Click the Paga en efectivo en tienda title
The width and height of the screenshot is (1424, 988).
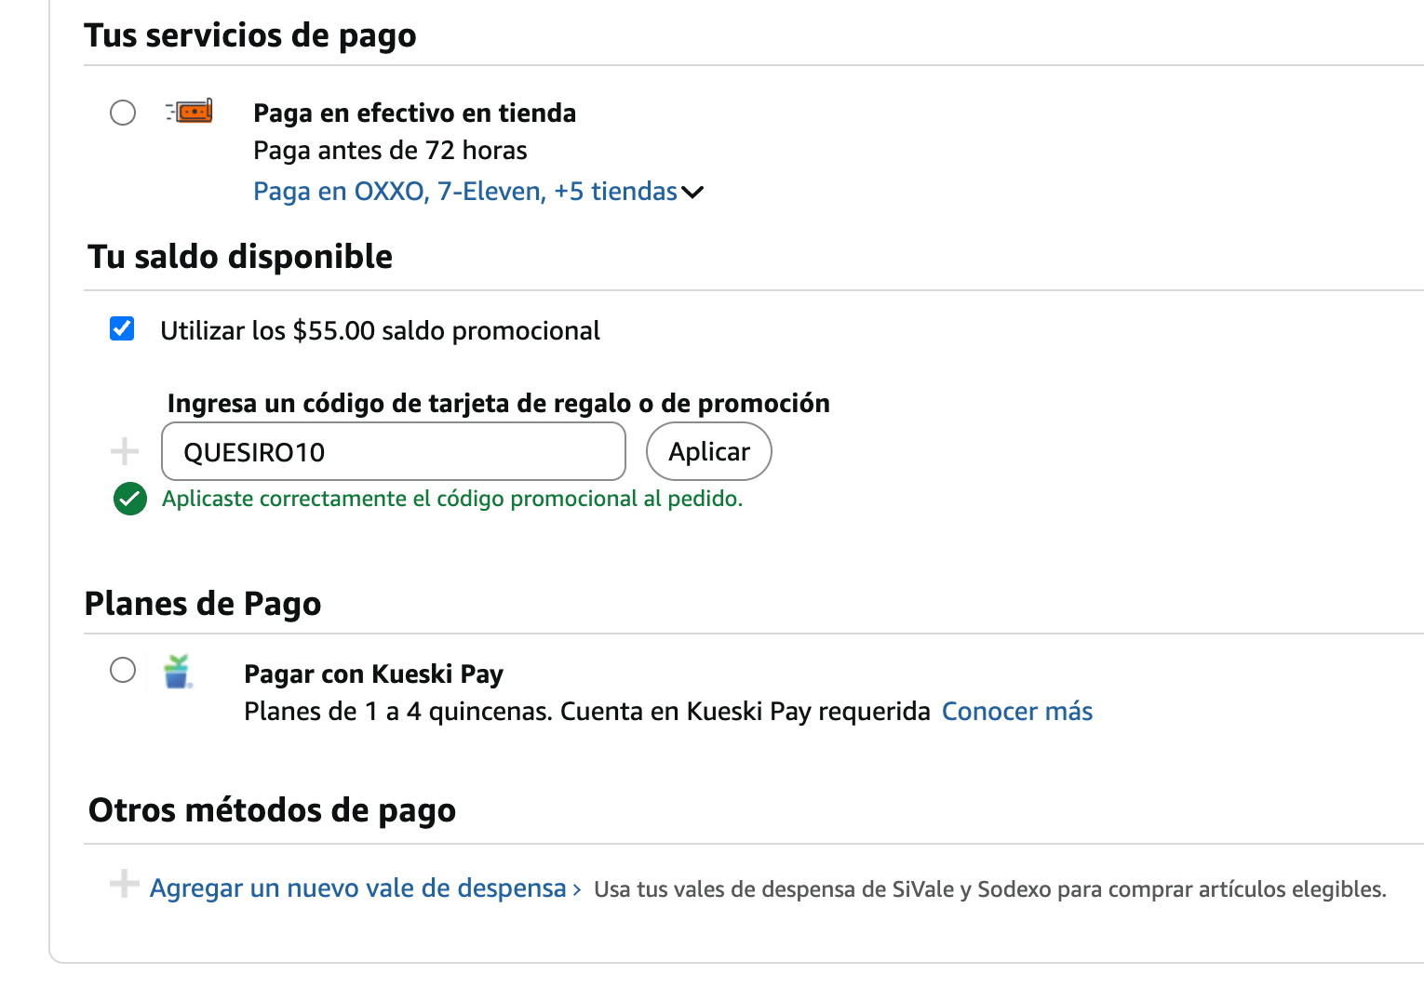click(x=415, y=113)
